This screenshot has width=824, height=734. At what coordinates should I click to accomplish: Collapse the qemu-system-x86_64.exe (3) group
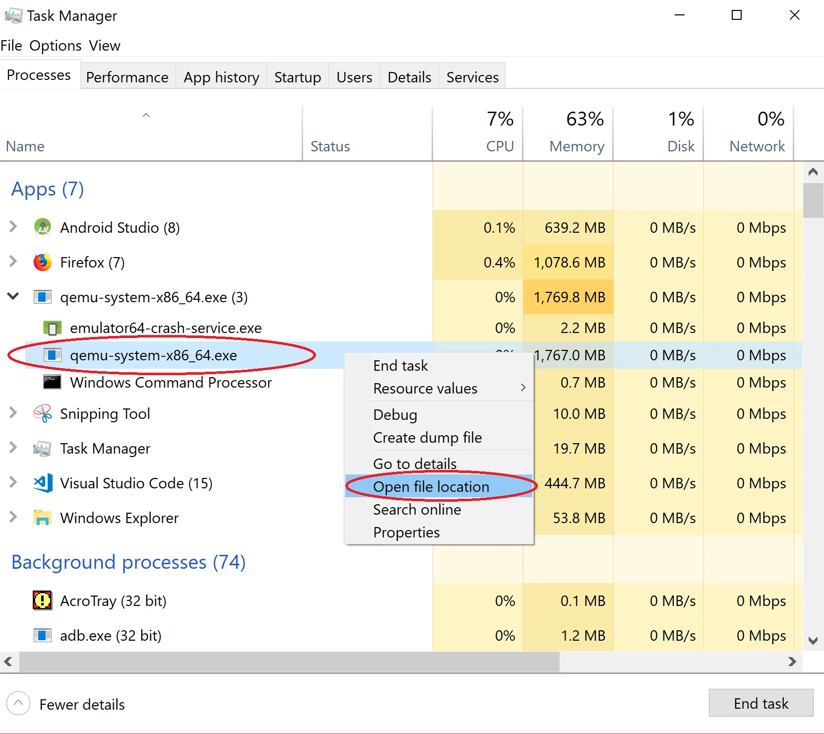tap(13, 296)
